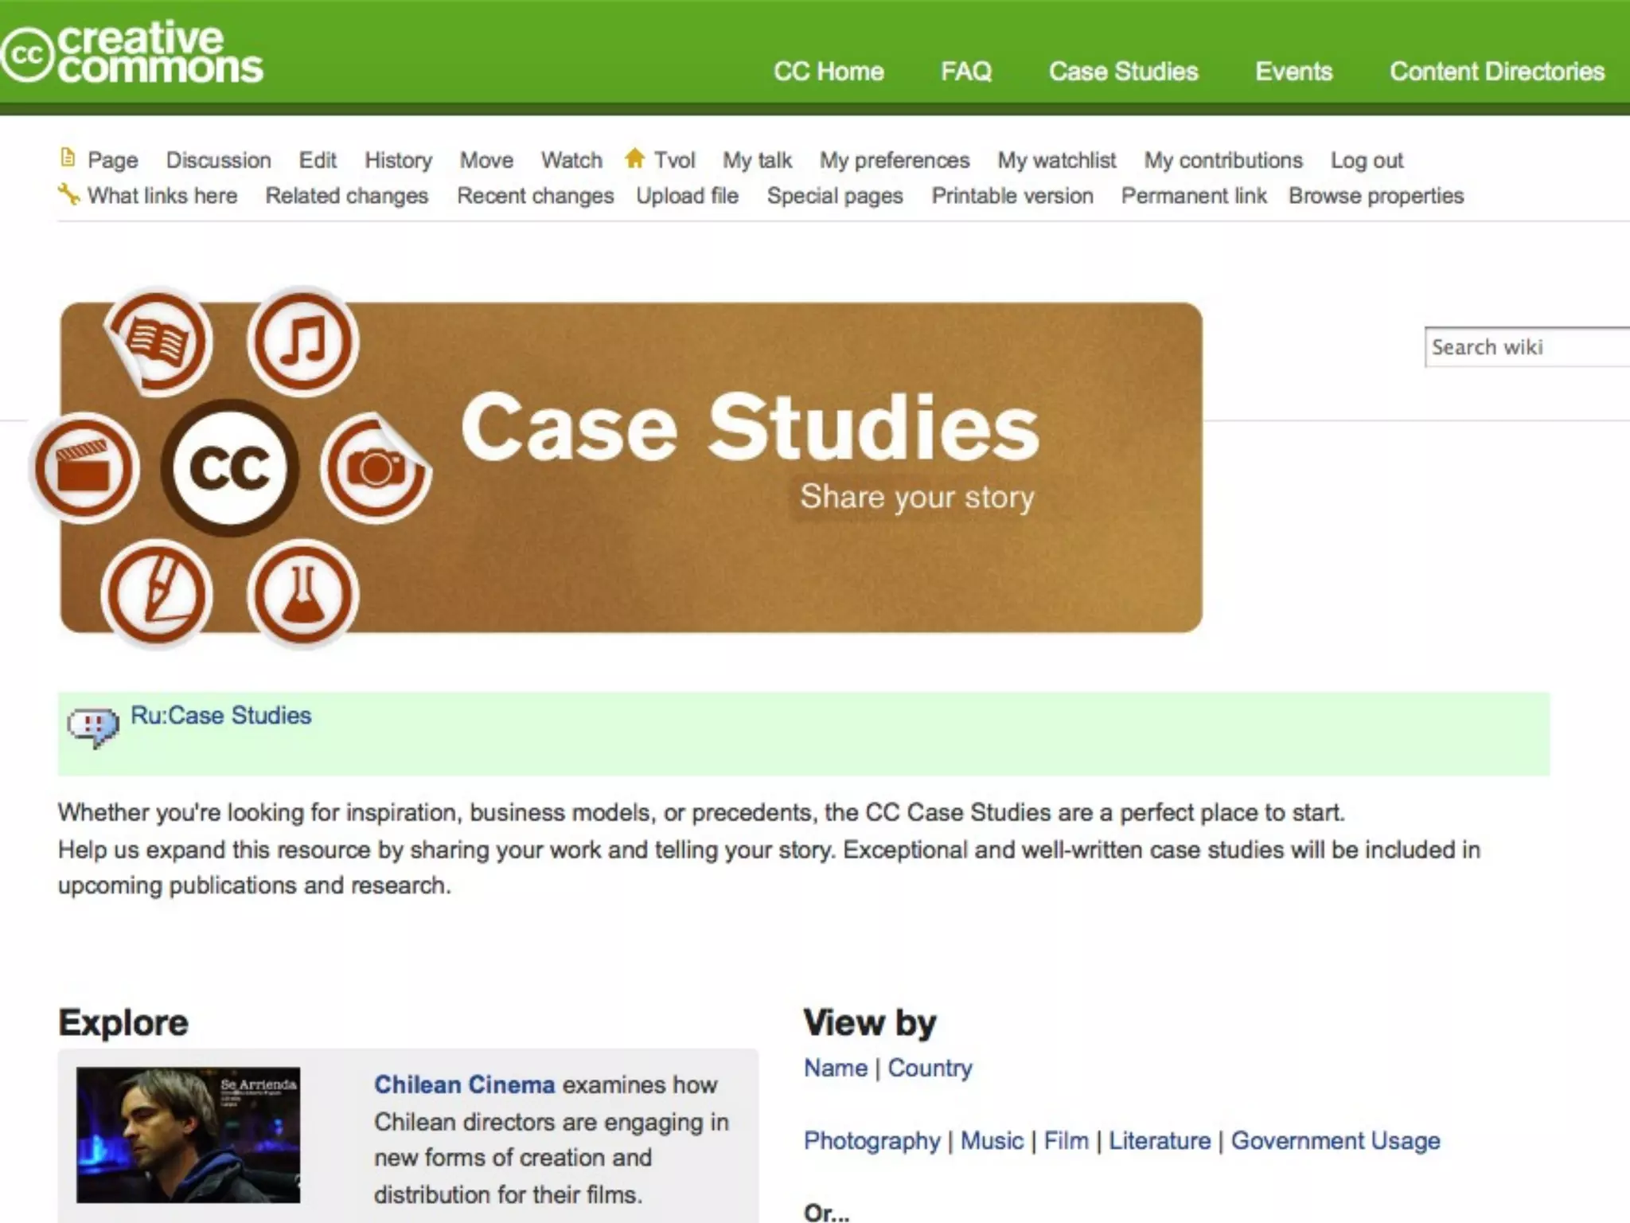Open the Ru:Case Studies translation link
1630x1223 pixels.
220,715
